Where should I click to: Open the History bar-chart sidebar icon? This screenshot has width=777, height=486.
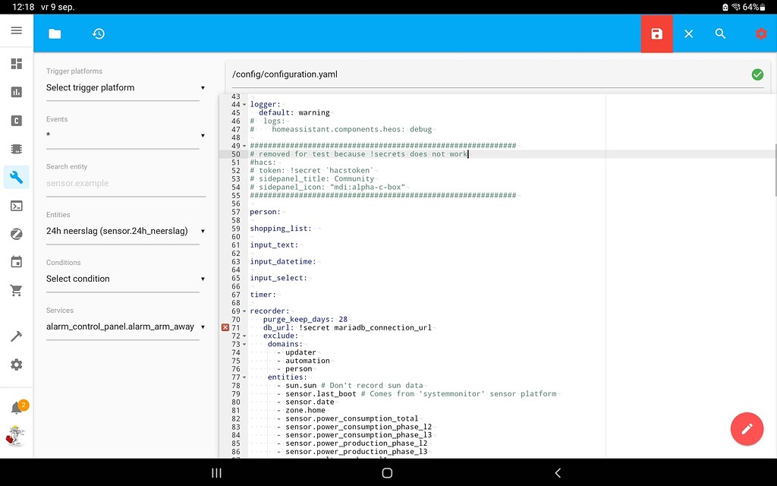(16, 92)
